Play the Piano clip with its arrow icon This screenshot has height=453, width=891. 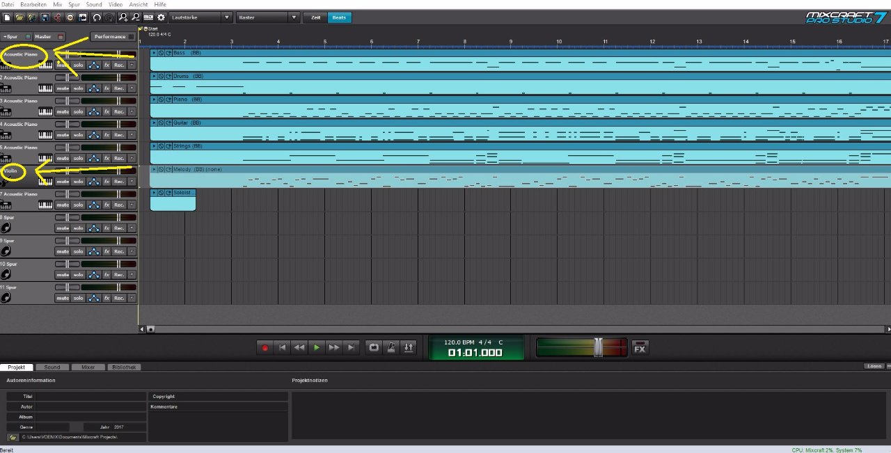tap(154, 100)
